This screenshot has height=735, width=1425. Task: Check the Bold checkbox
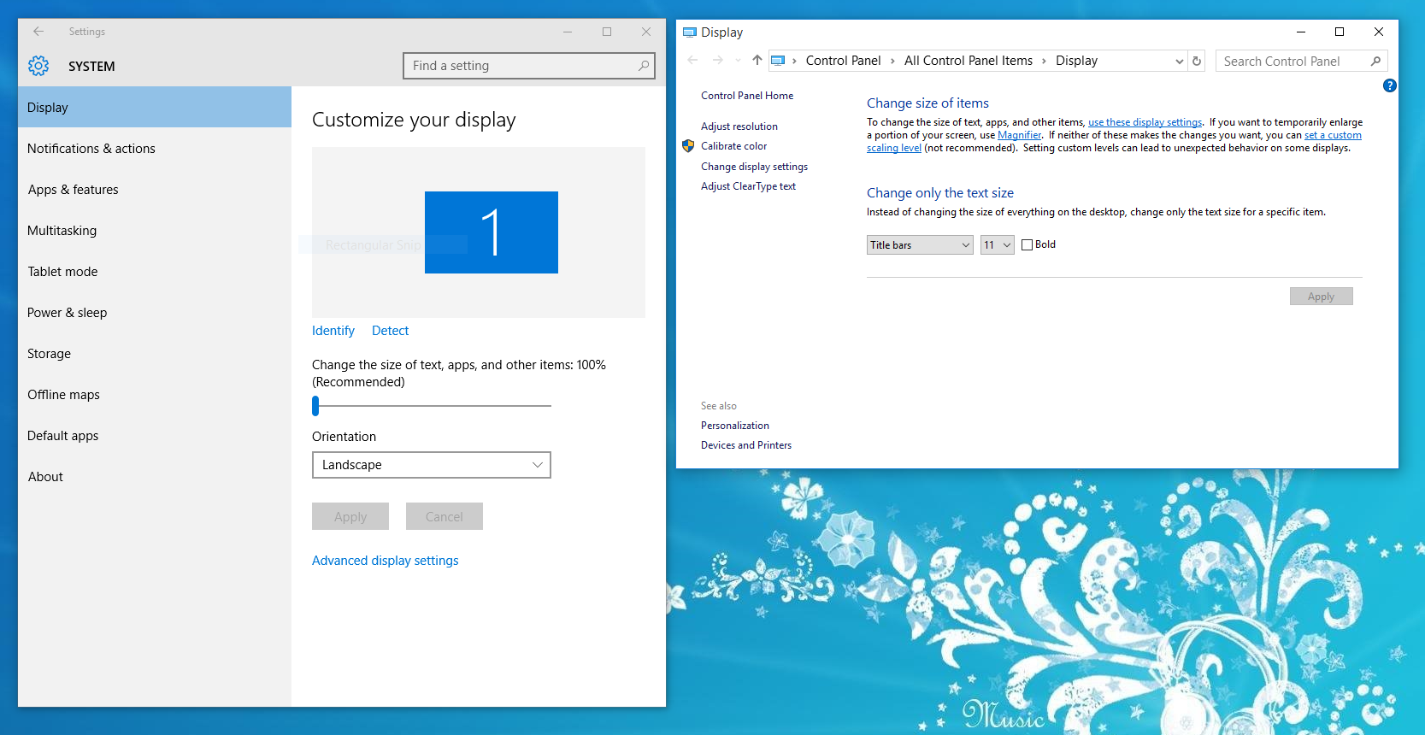click(1028, 245)
